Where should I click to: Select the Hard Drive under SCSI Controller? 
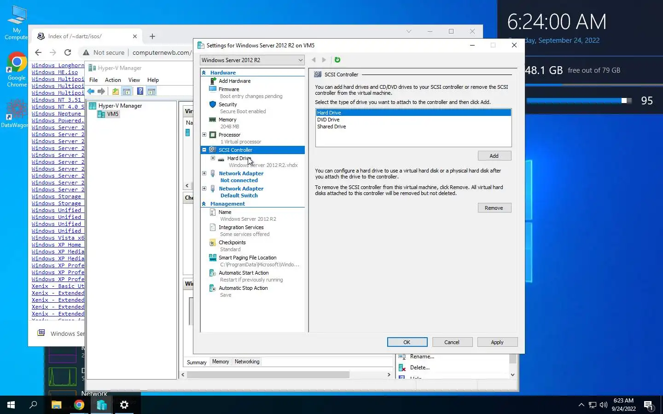(x=238, y=158)
